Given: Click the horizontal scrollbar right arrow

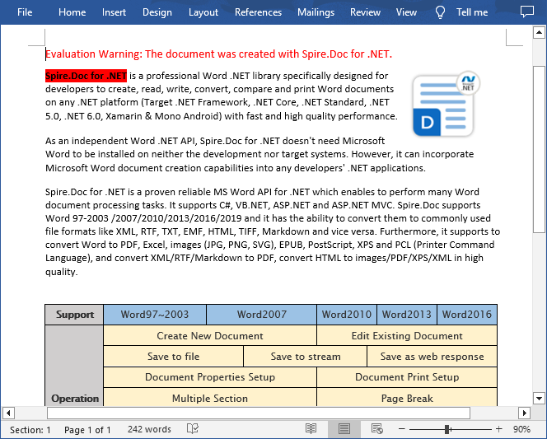Looking at the screenshot, I should [524, 413].
